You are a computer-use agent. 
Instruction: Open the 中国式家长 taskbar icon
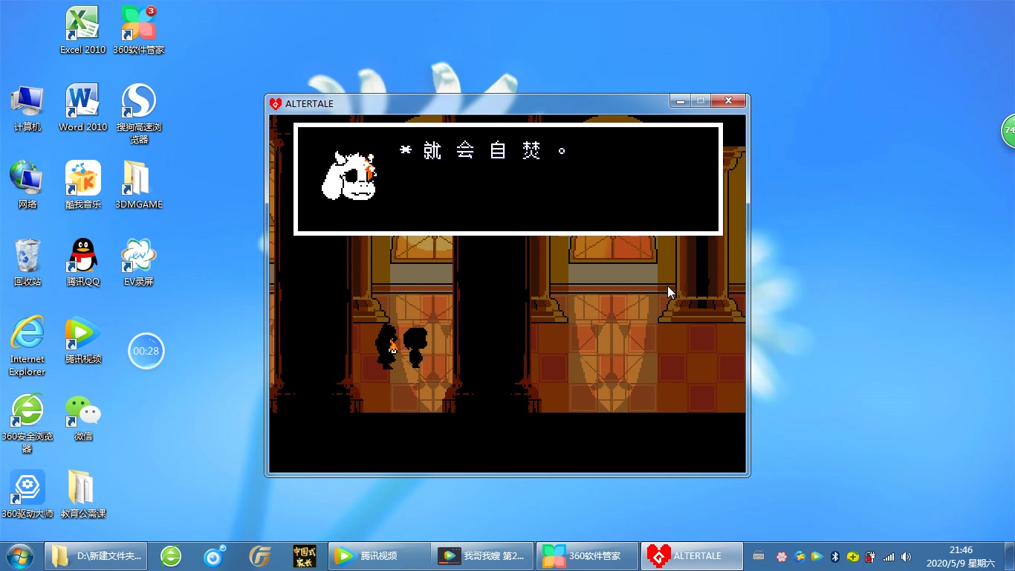(304, 555)
